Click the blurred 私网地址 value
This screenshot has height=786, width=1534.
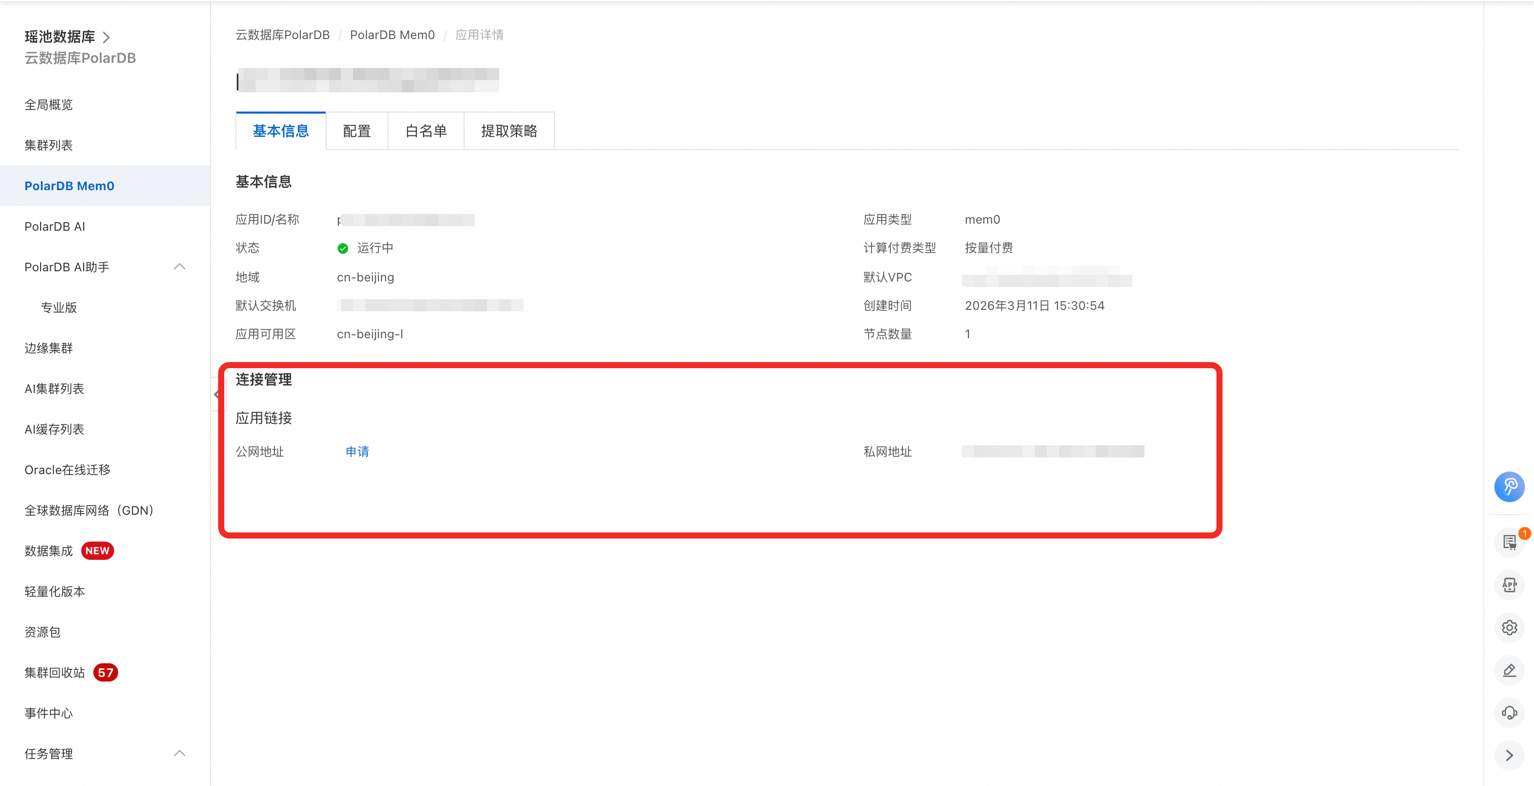(1053, 451)
